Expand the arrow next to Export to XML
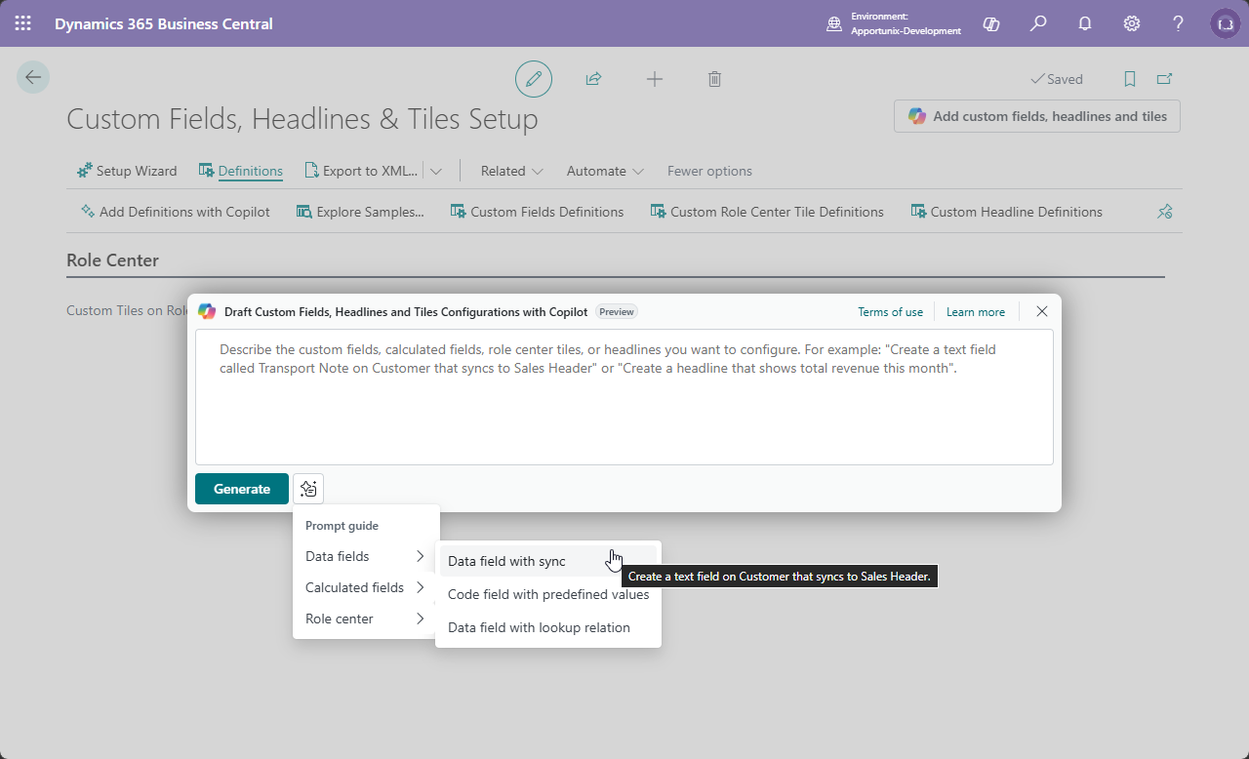This screenshot has width=1249, height=759. point(436,171)
